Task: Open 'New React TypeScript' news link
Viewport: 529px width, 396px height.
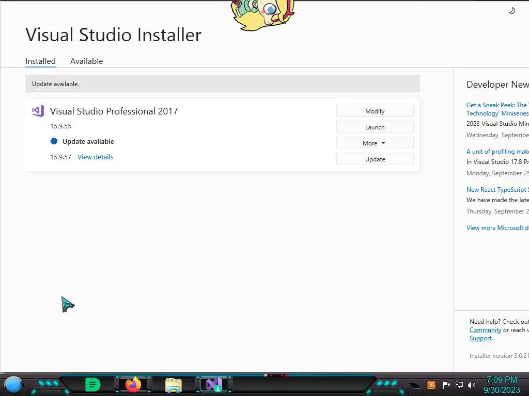Action: coord(497,190)
